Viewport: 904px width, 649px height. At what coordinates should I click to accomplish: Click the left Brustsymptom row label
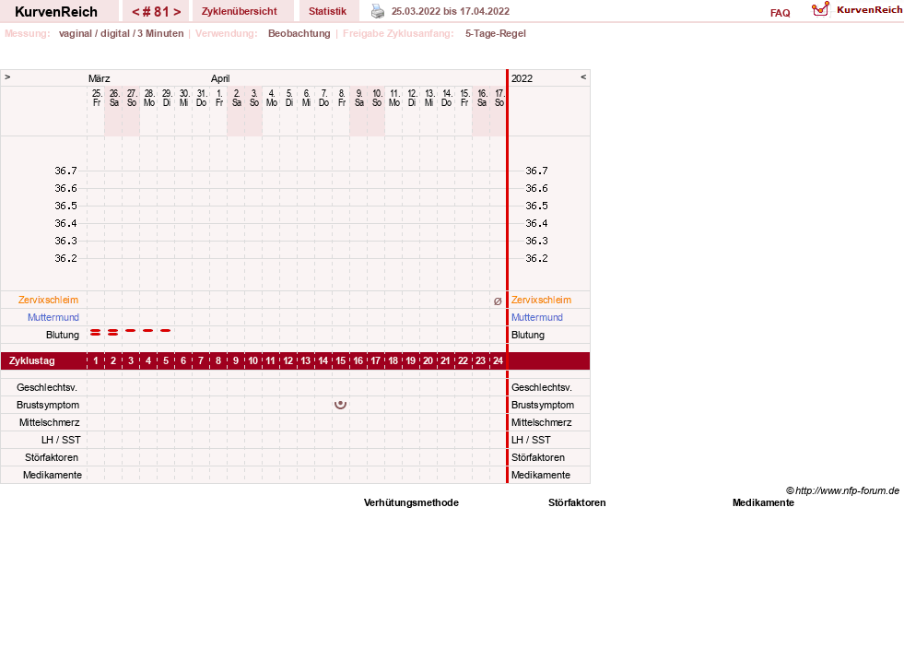pyautogui.click(x=48, y=405)
